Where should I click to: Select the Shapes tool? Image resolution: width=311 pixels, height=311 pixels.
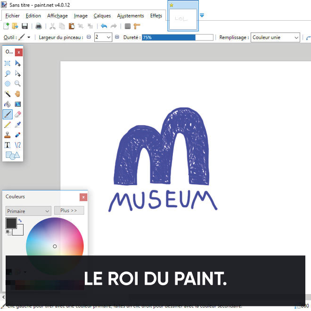[13, 155]
